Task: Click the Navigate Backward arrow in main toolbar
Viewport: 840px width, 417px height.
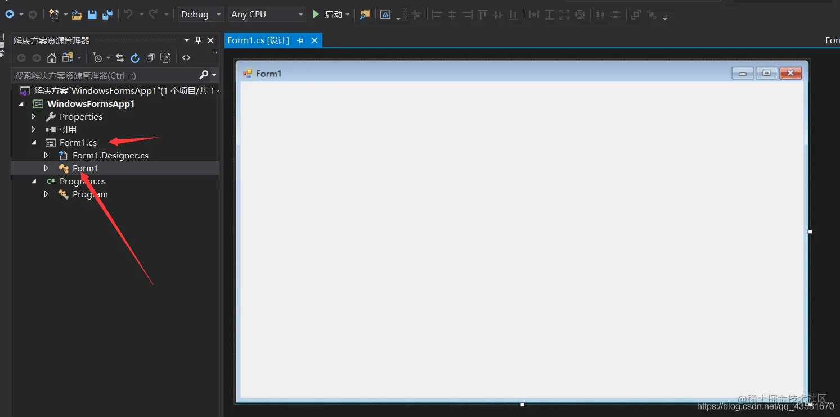Action: point(10,14)
